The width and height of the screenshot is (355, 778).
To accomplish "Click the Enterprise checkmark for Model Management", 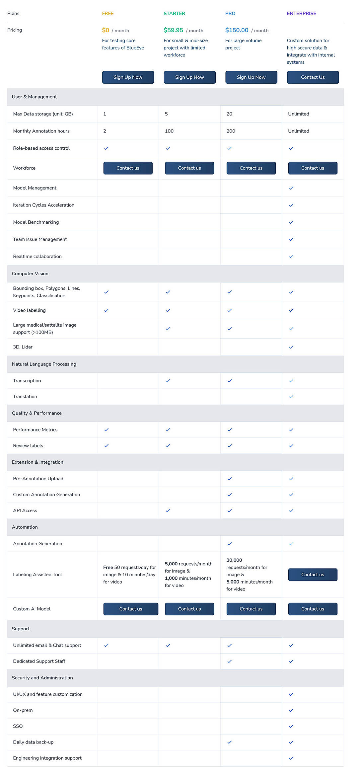I will click(291, 188).
